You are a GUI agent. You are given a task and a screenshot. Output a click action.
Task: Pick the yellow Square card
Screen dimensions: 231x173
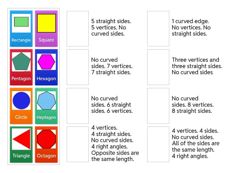click(x=46, y=29)
